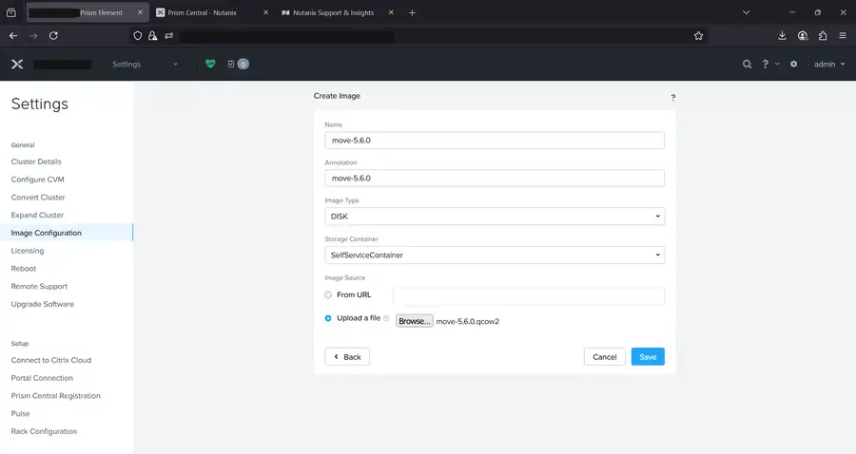Viewport: 856px width, 454px height.
Task: Open the settings gear icon
Action: tap(794, 64)
